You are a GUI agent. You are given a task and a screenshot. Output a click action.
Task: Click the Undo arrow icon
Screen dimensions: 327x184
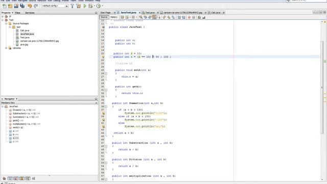click(x=30, y=6)
